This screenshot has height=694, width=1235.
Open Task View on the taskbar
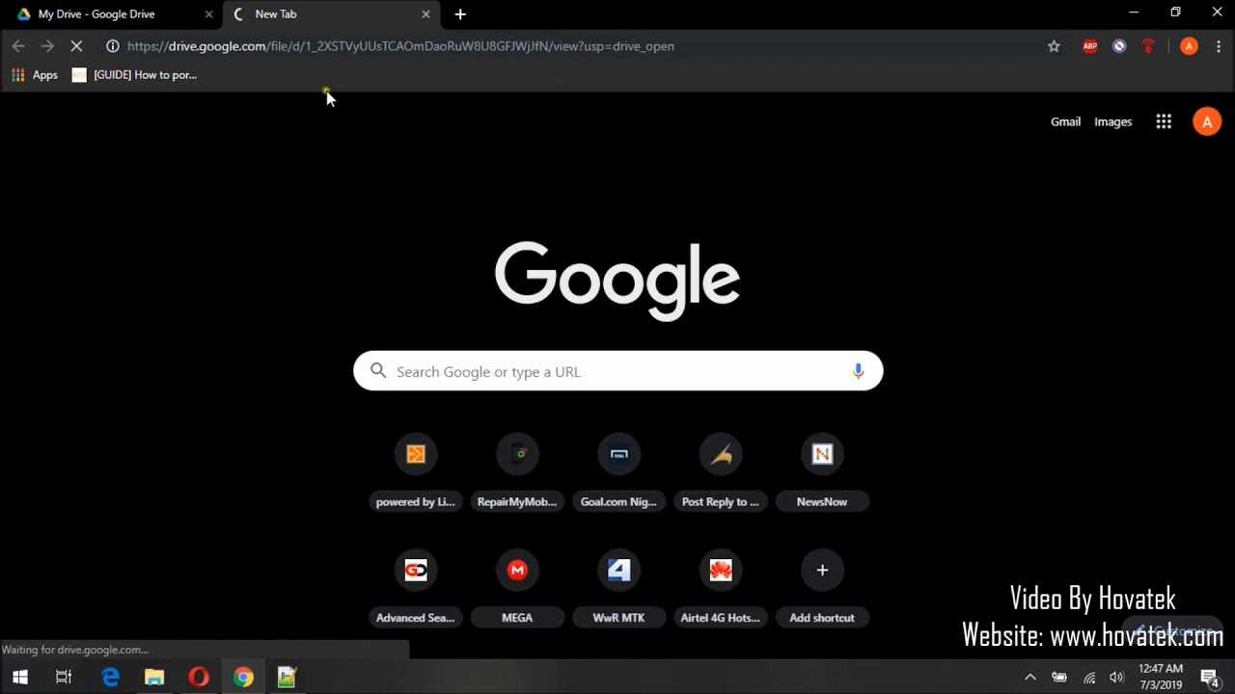pyautogui.click(x=64, y=677)
